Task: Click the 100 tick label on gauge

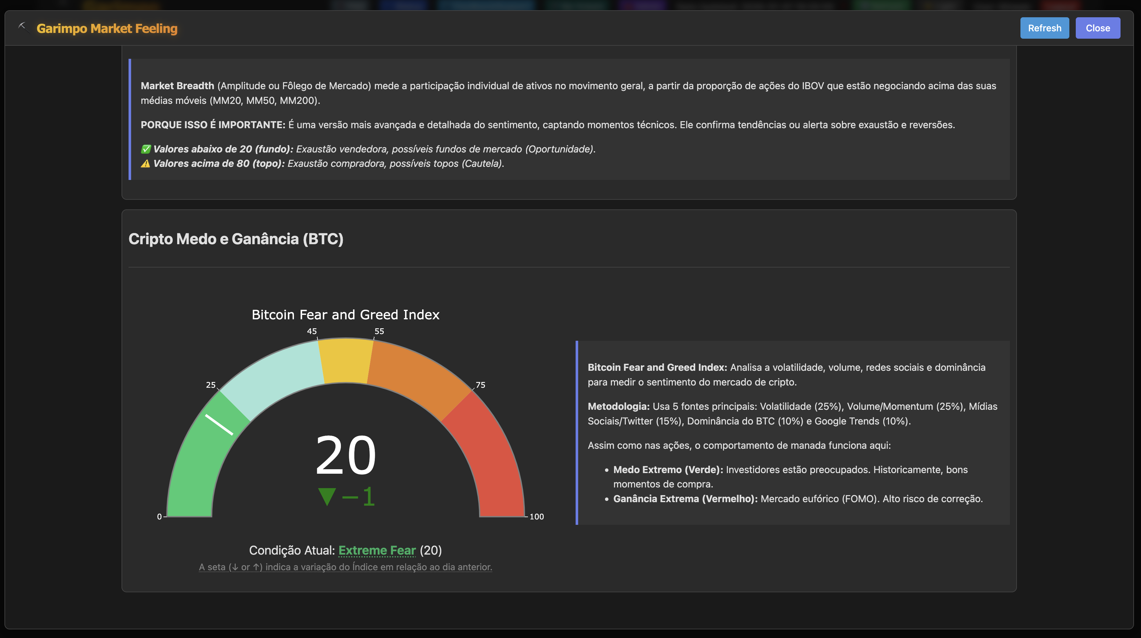Action: 536,517
